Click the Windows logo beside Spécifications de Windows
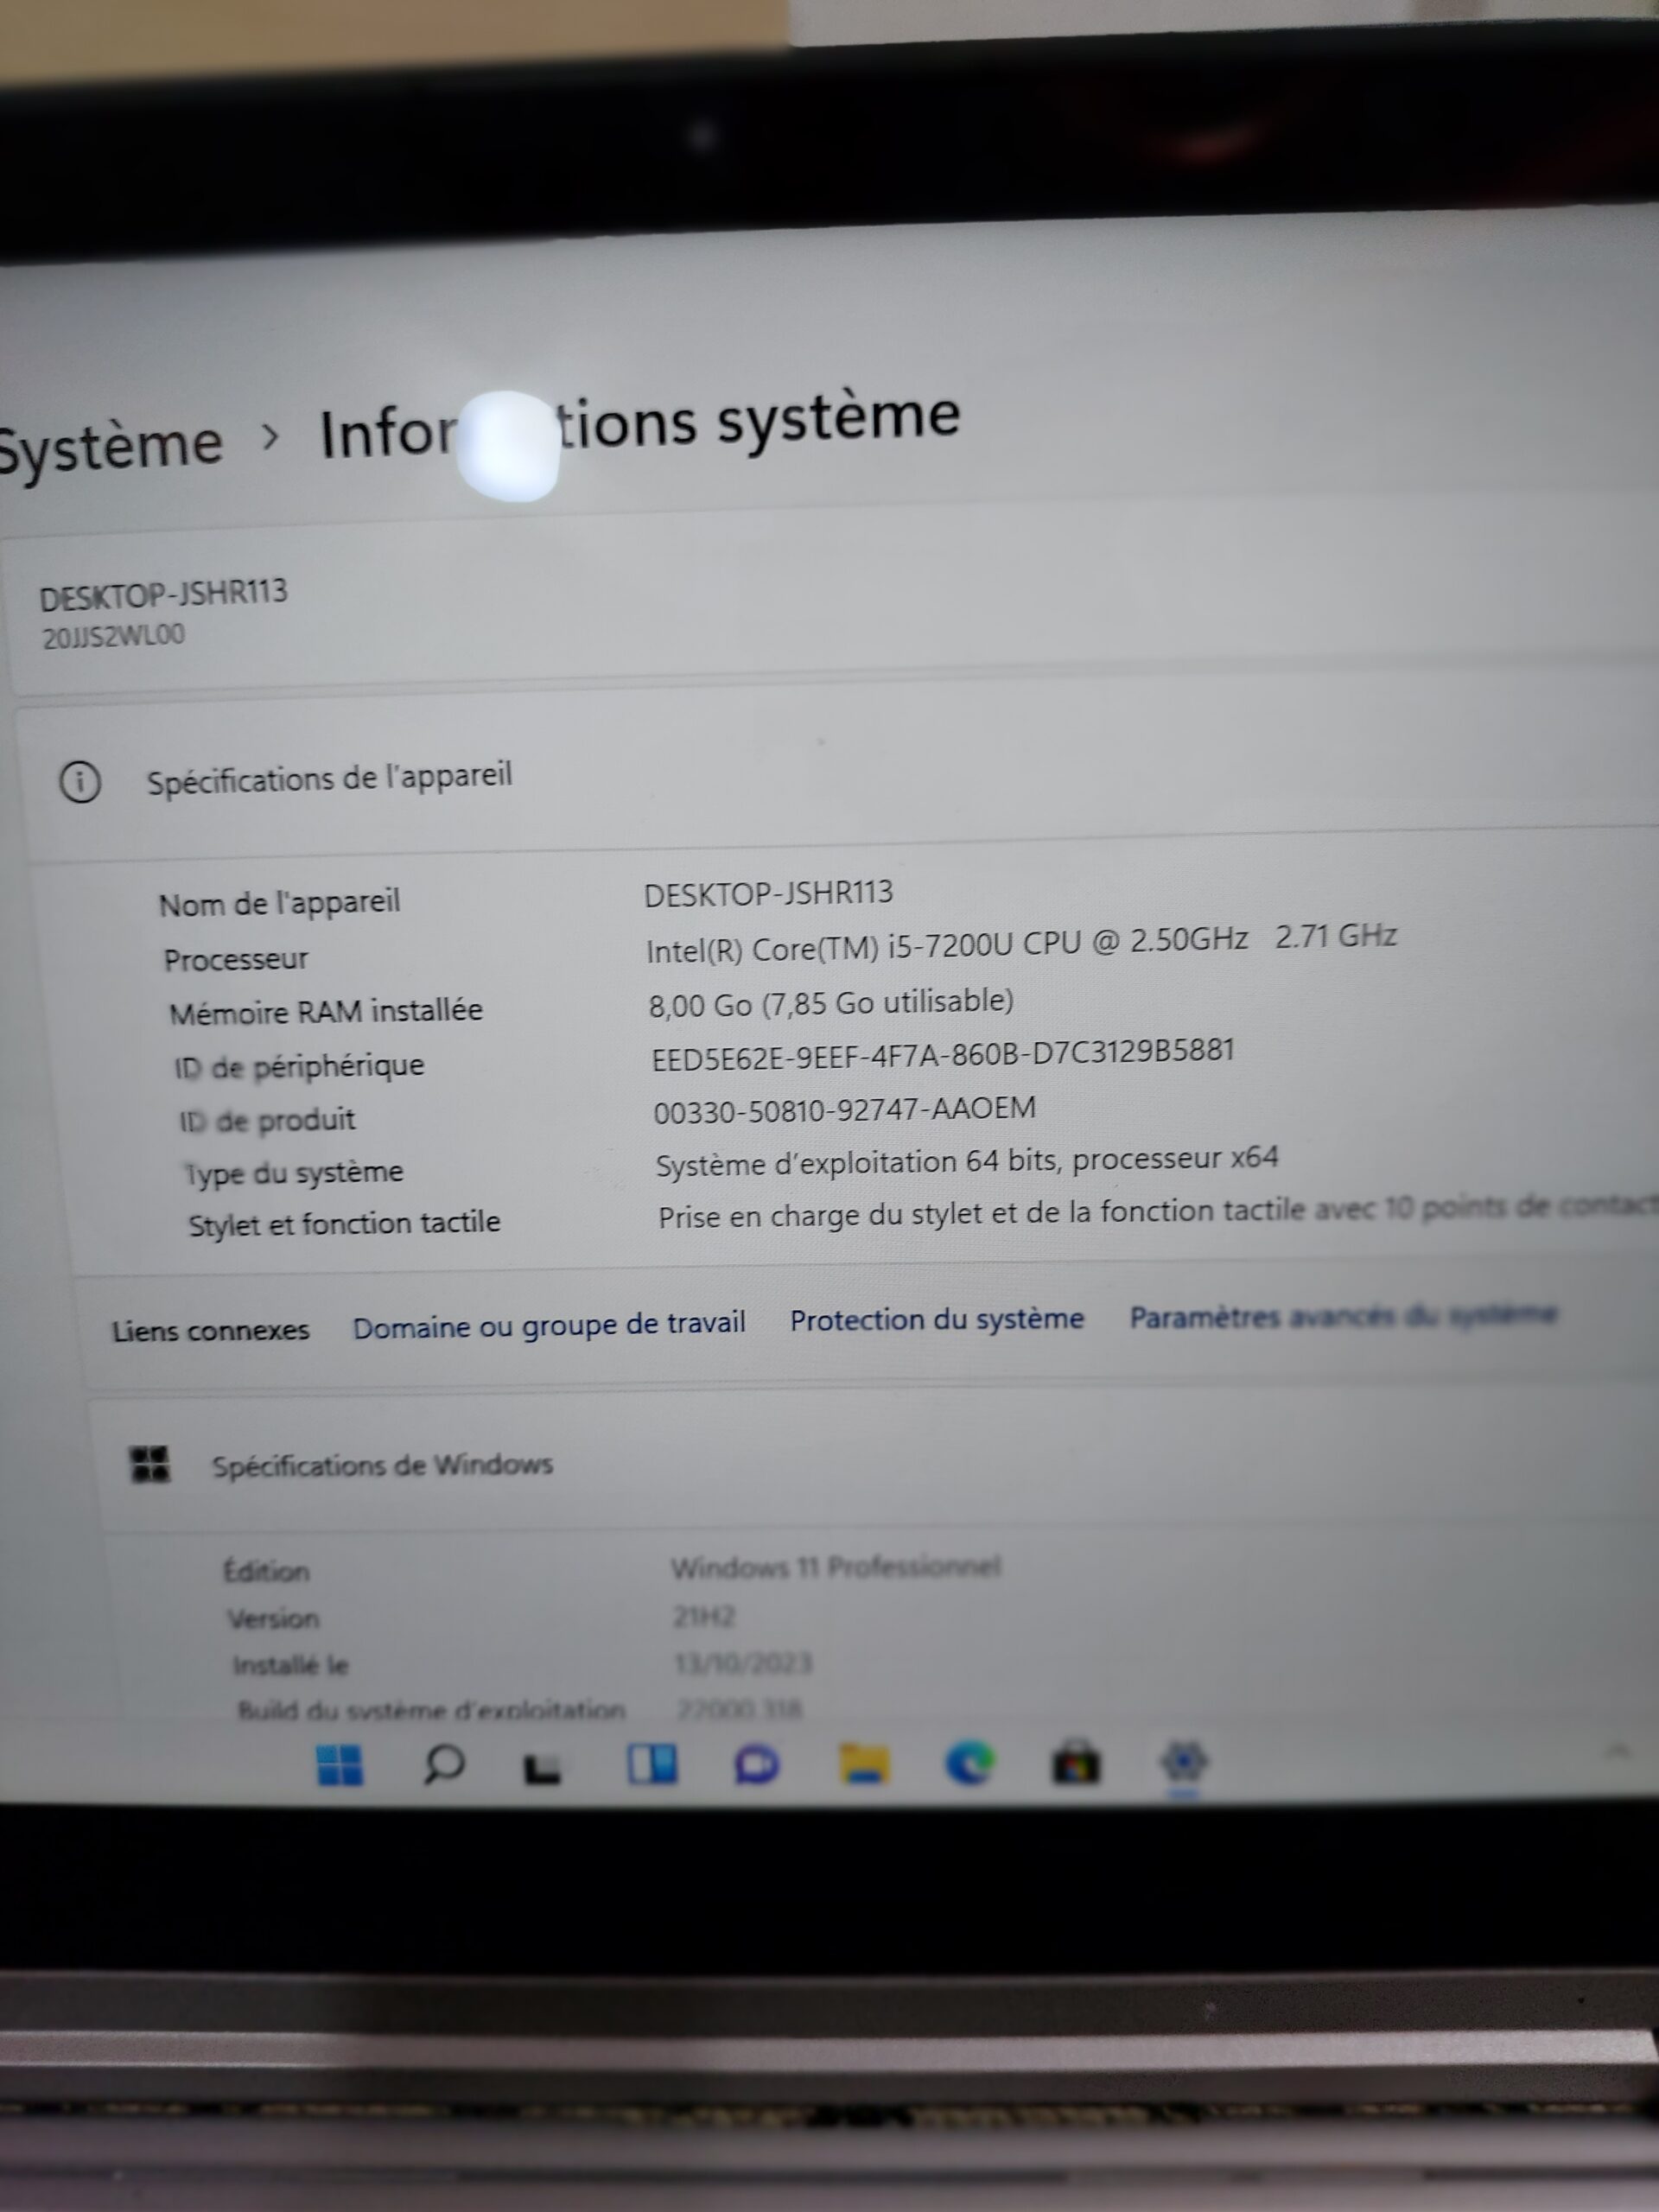1659x2212 pixels. 150,1465
